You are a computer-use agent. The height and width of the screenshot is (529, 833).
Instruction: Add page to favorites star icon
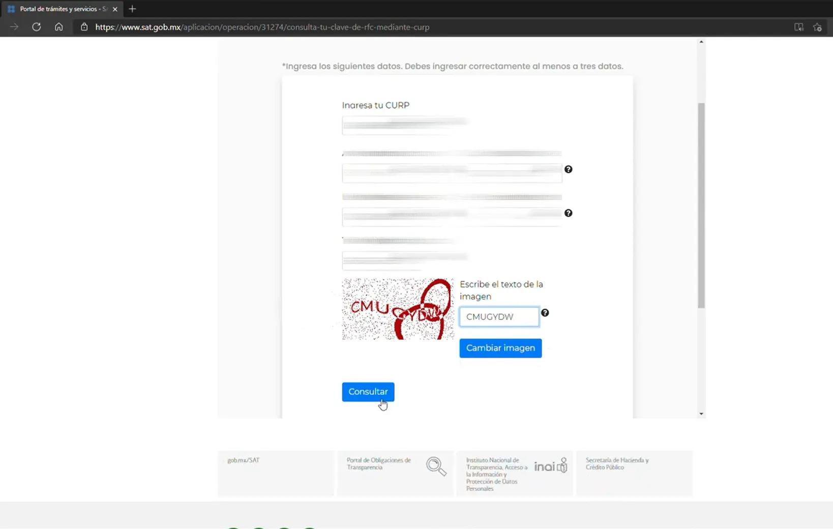tap(817, 27)
